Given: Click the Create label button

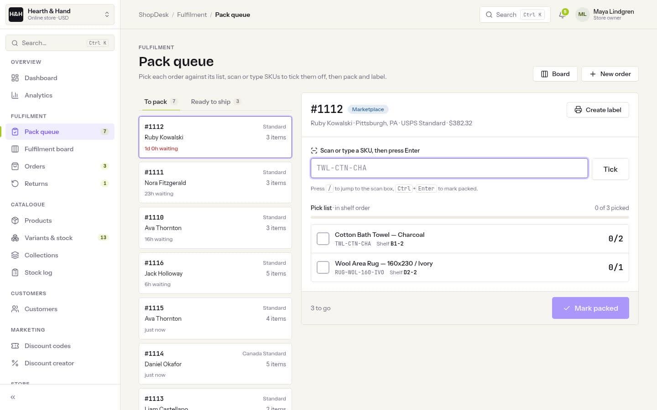Looking at the screenshot, I should click(x=598, y=110).
